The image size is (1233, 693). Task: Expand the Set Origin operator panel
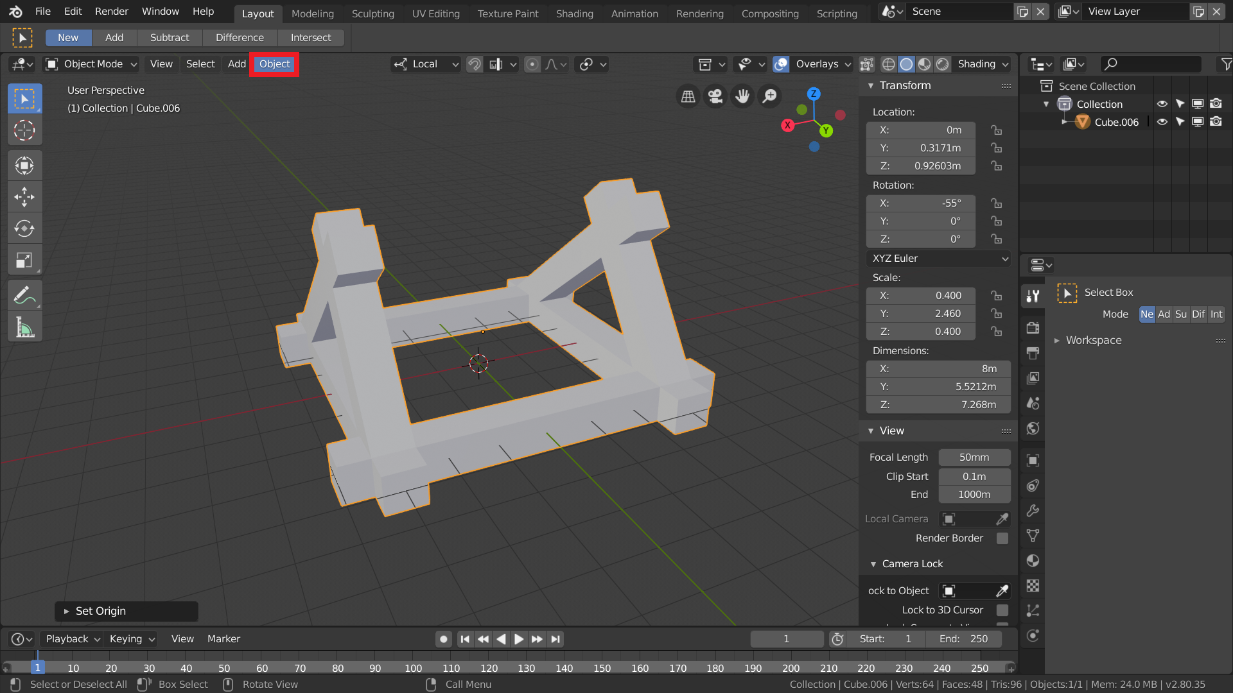(x=67, y=612)
